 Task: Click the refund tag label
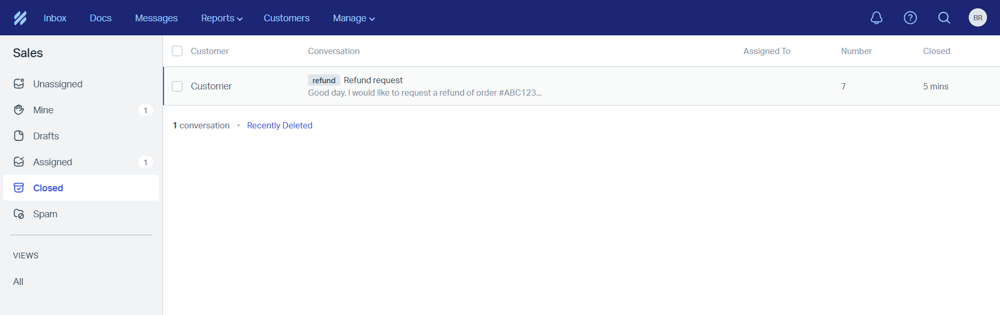pyautogui.click(x=324, y=80)
